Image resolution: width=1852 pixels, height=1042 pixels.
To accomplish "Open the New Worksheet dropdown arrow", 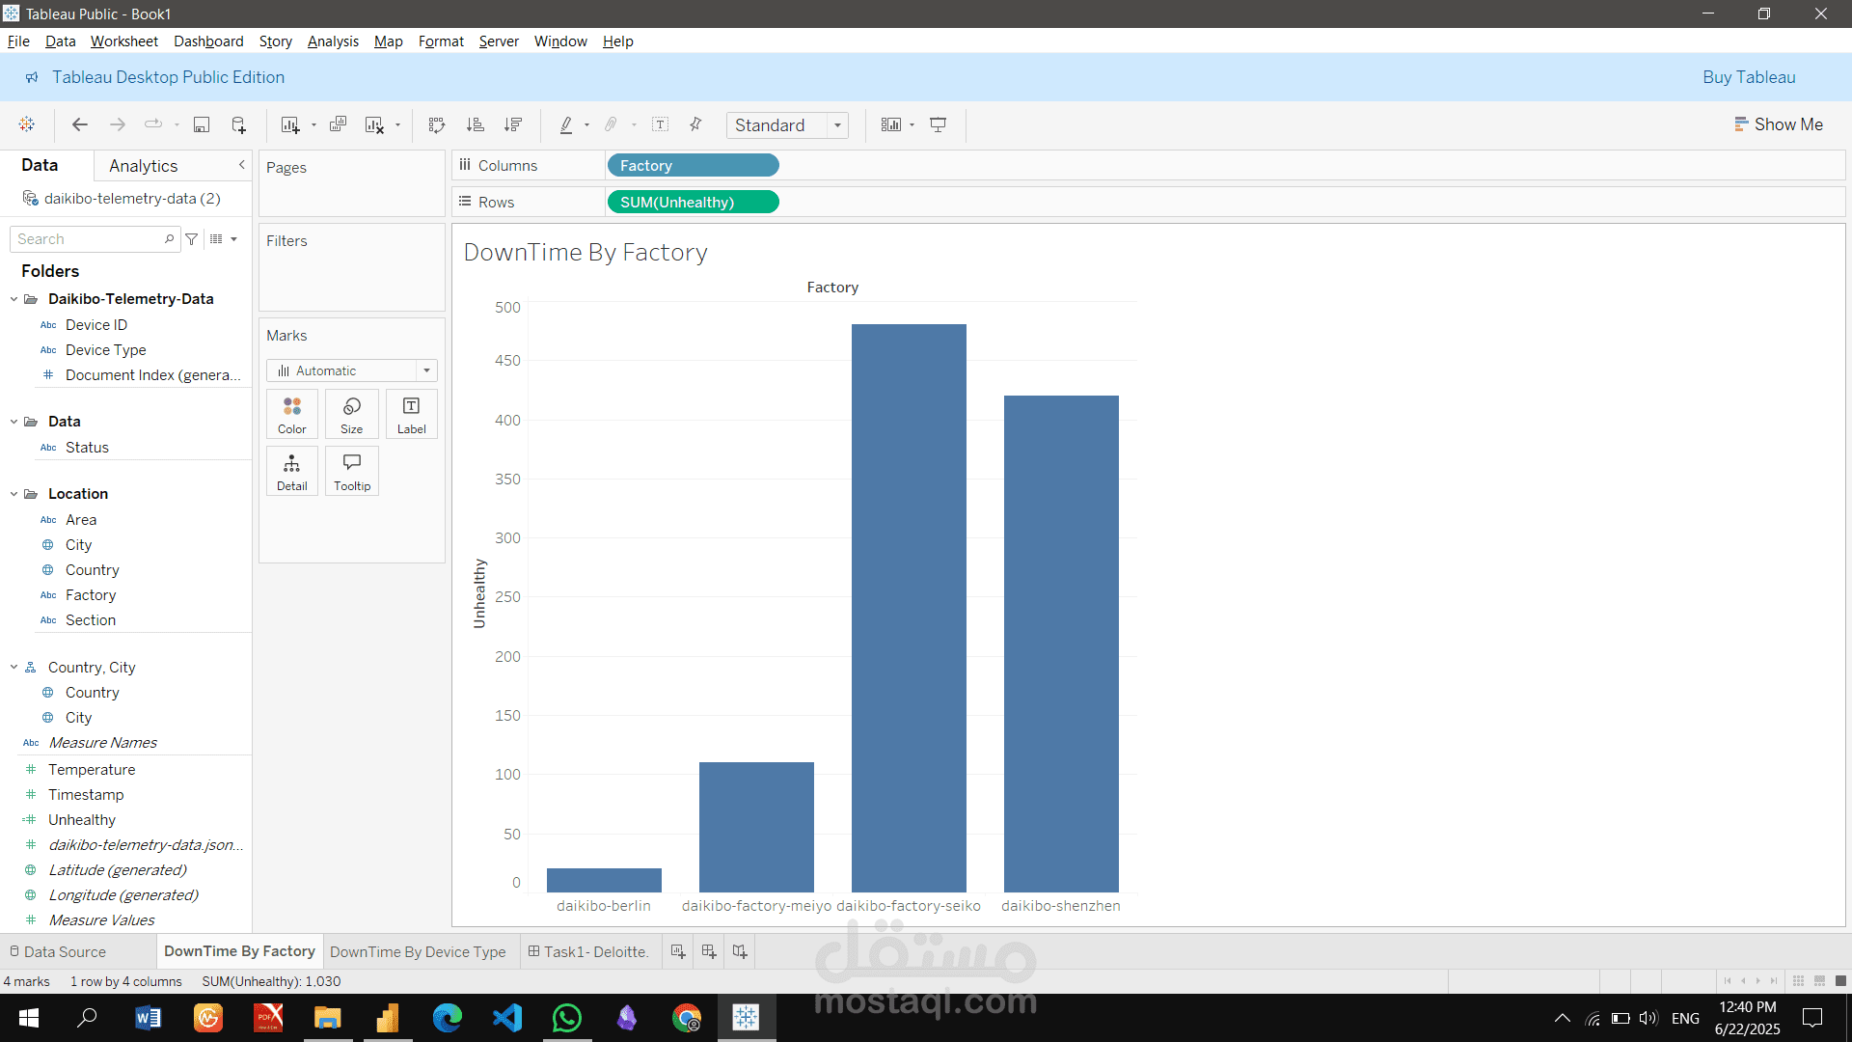I will 313,125.
